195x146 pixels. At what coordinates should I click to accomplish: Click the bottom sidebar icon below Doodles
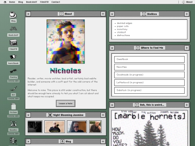(x=13, y=141)
